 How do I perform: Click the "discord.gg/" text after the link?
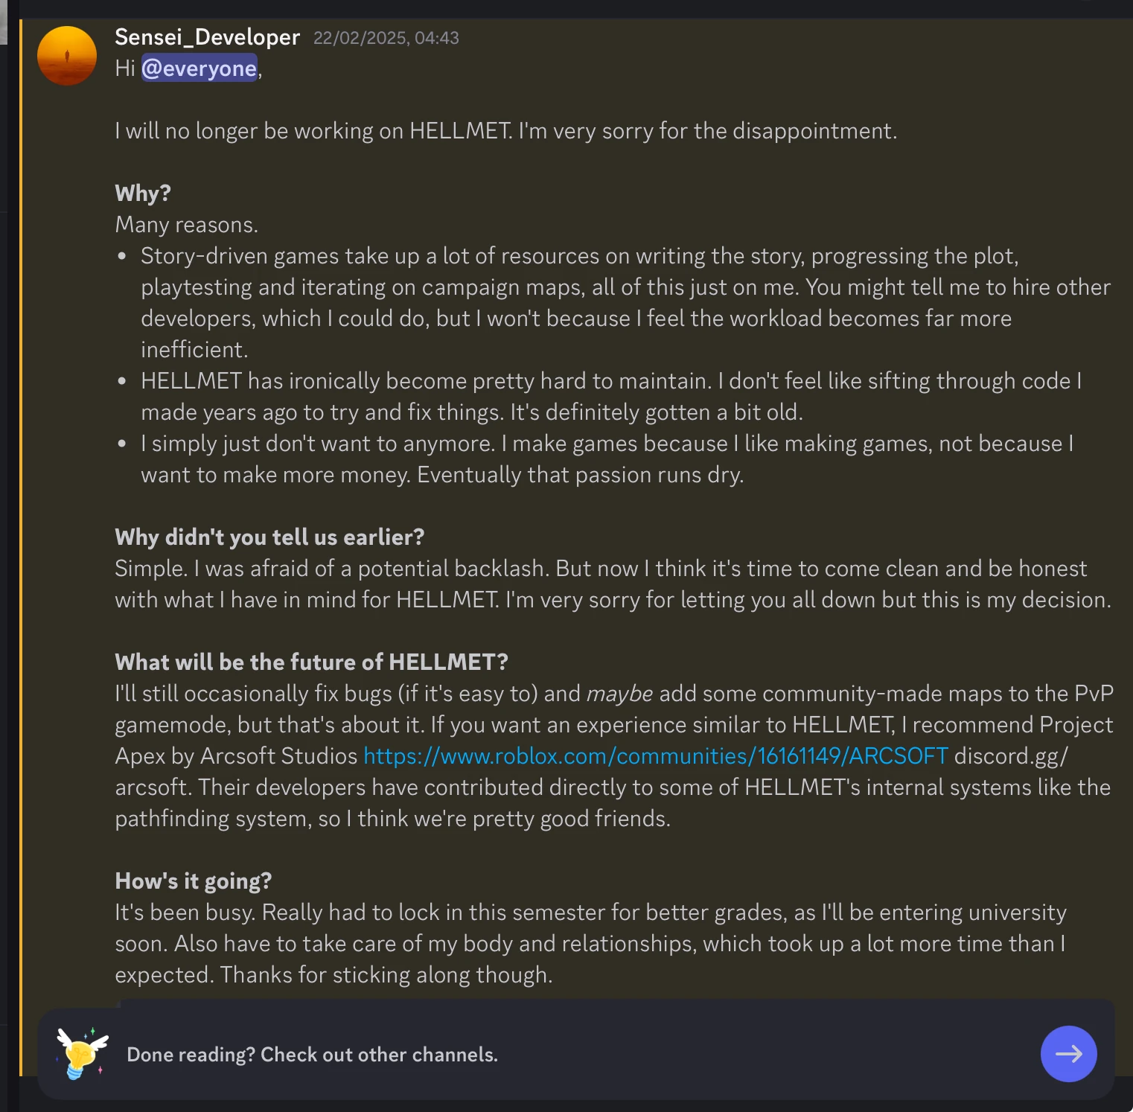click(1010, 756)
